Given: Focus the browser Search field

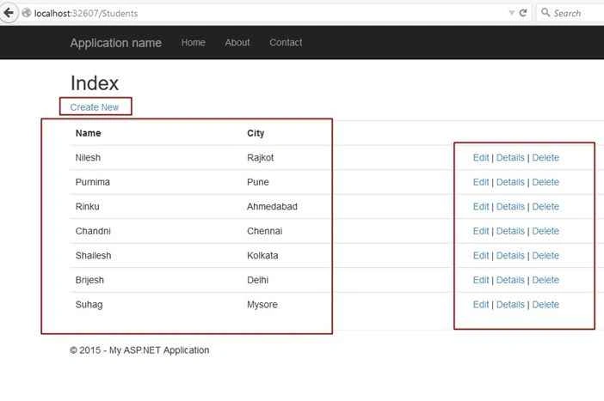Looking at the screenshot, I should pos(572,13).
